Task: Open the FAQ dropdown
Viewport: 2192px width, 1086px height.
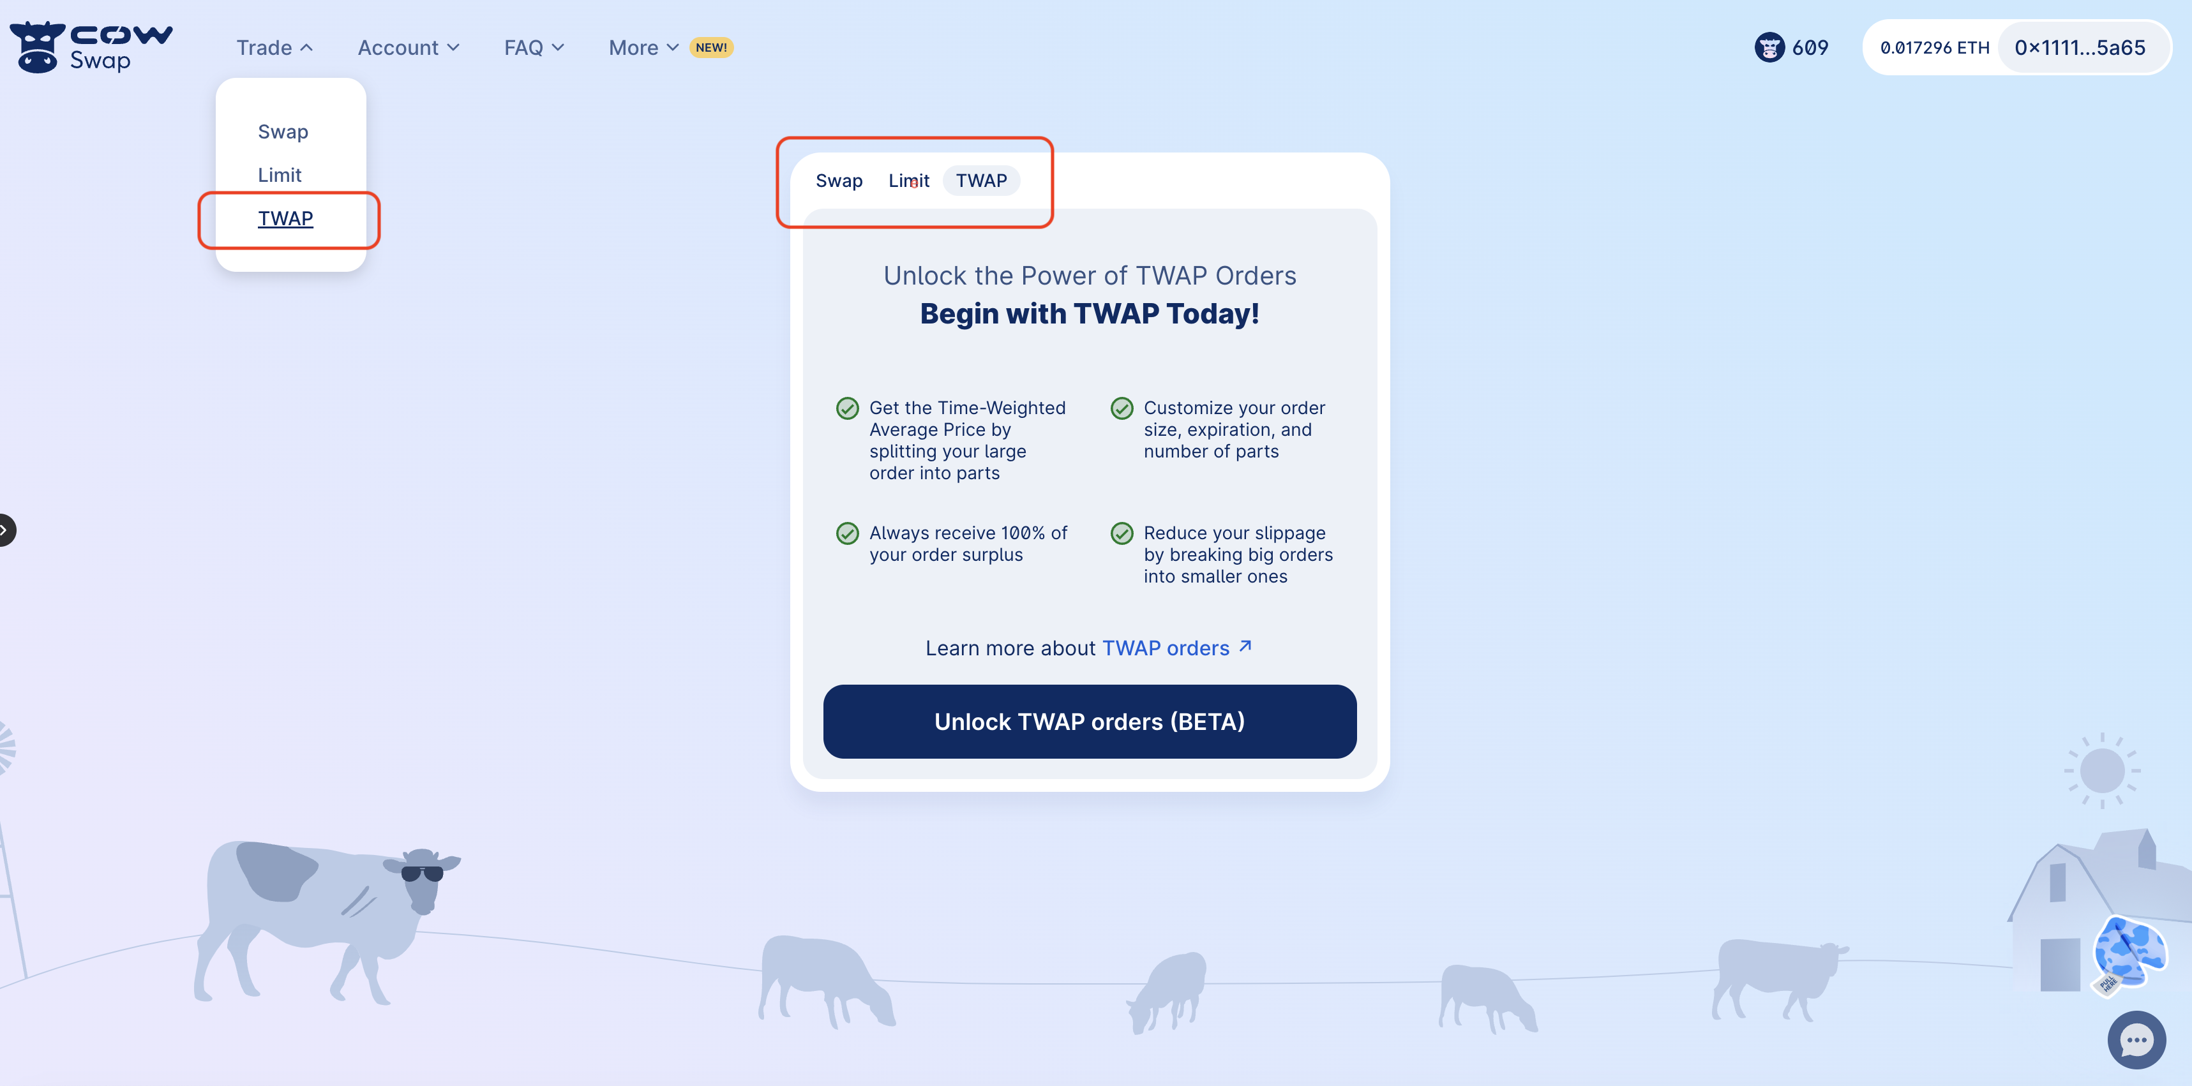Action: click(x=534, y=48)
